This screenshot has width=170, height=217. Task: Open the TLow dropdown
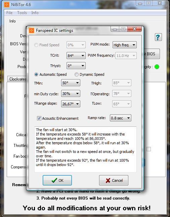pos(122,104)
